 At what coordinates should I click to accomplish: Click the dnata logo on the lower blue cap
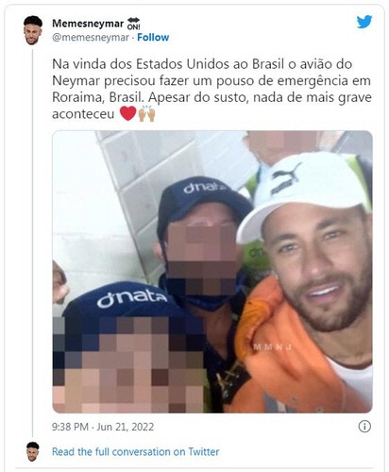pos(132,298)
